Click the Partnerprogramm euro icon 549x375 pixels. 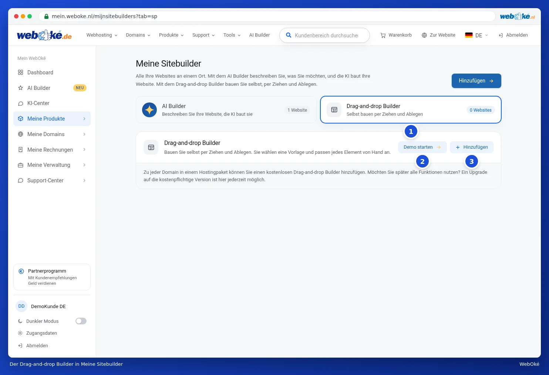click(x=21, y=271)
